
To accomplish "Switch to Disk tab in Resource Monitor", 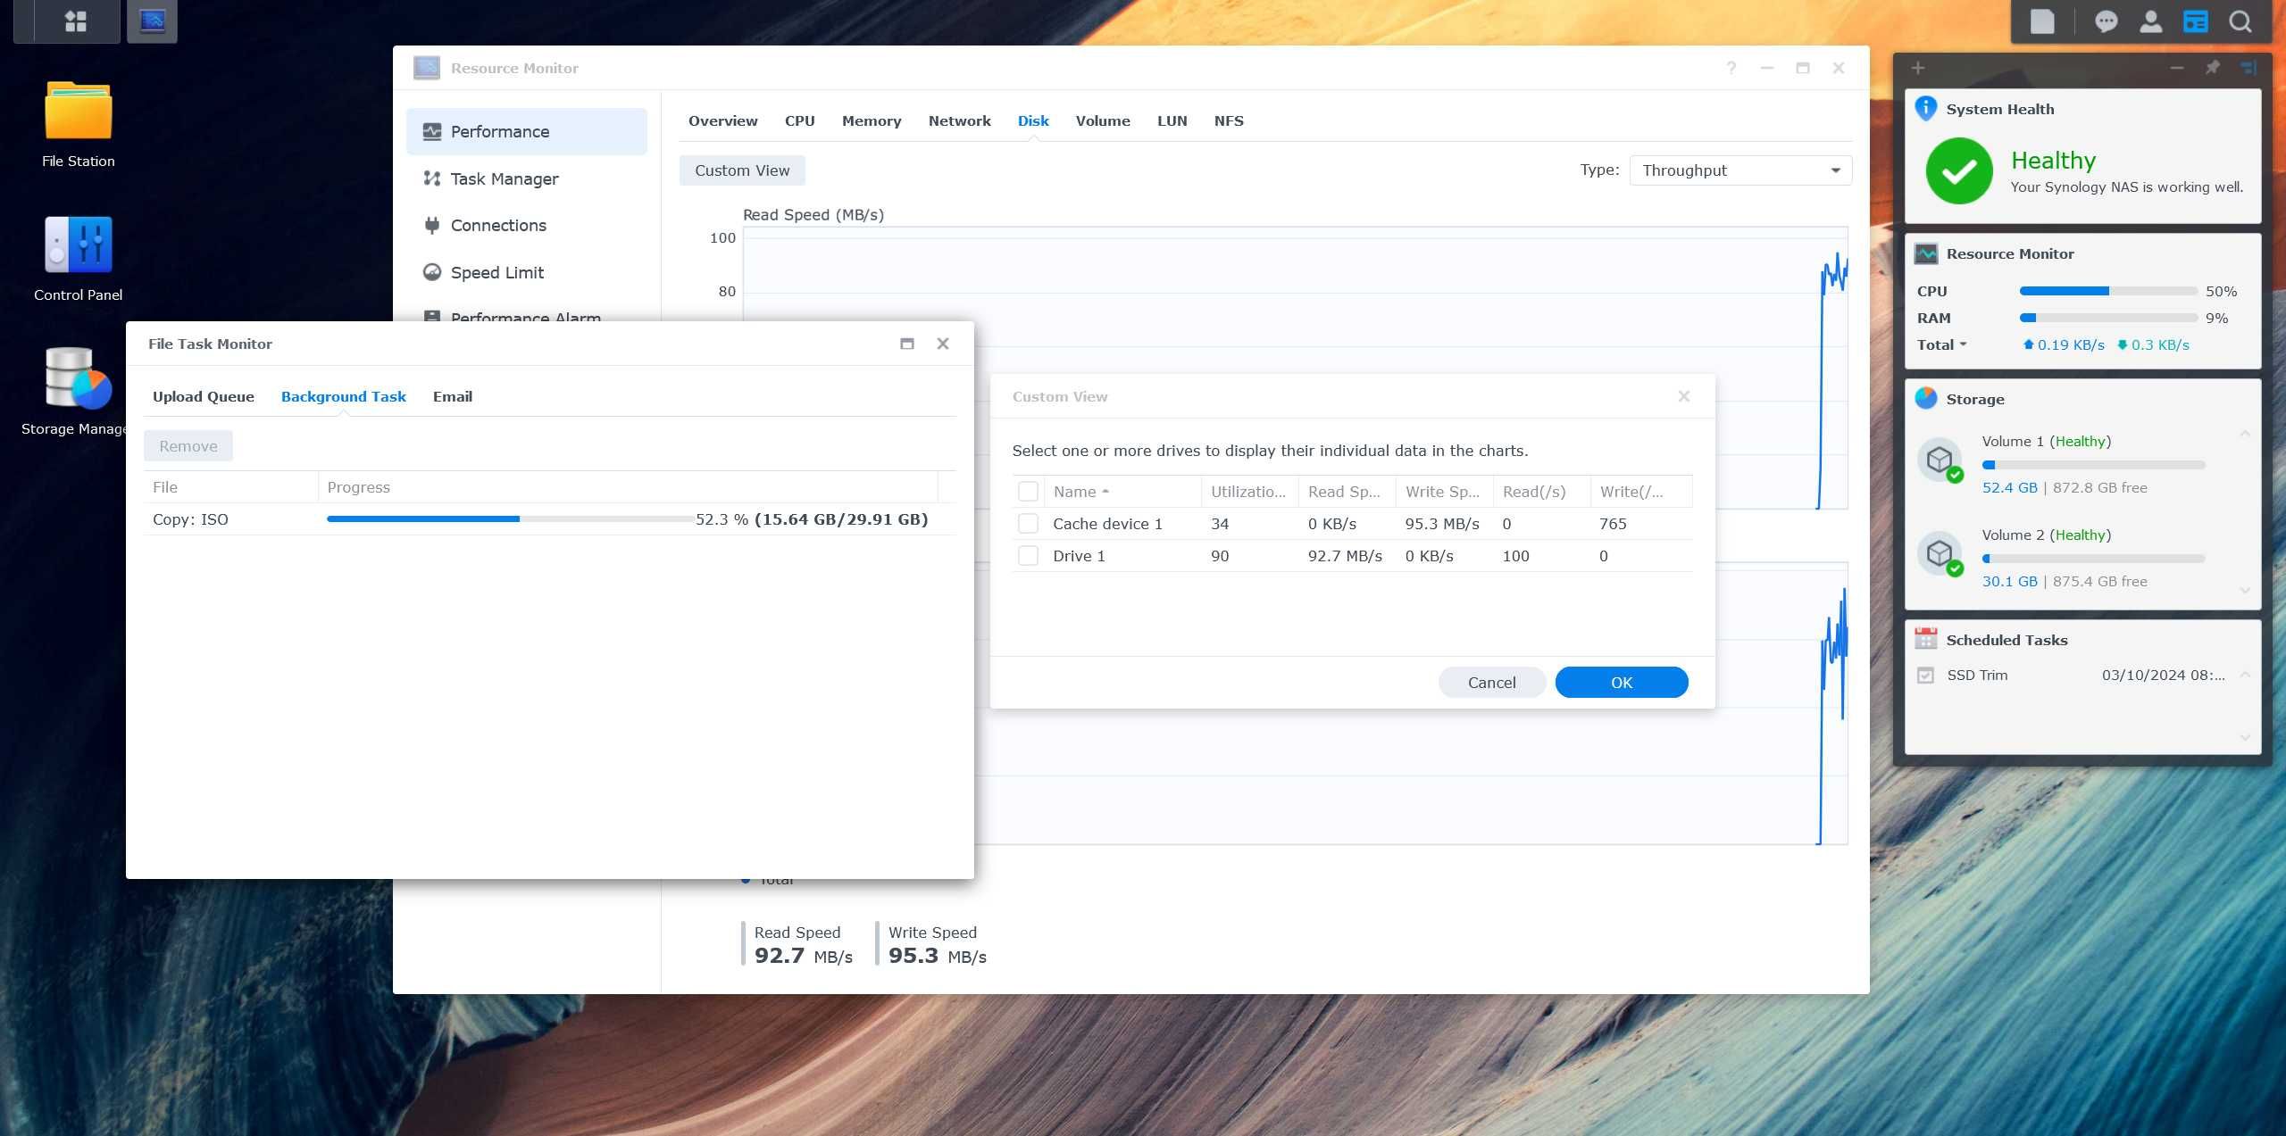I will 1032,120.
